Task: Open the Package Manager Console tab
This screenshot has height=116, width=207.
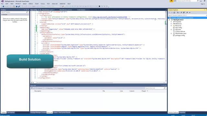Action: click(38, 112)
